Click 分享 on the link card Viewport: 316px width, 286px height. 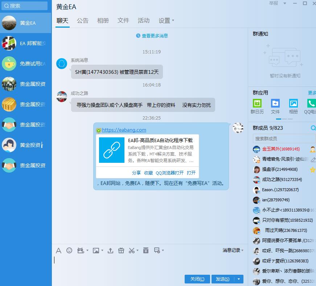point(136,173)
